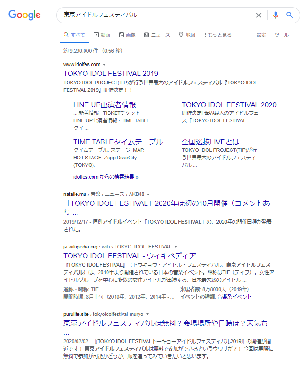Click 来場者数 8万8000人 text
301x368 pixels.
[x=215, y=289]
